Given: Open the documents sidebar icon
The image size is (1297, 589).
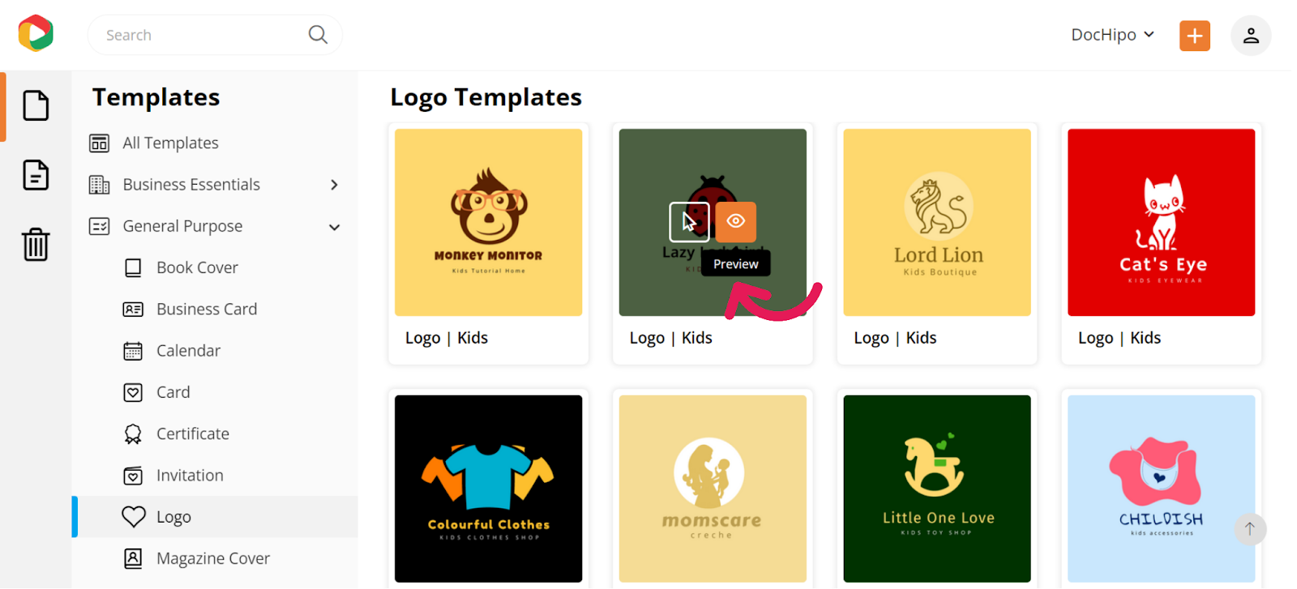Looking at the screenshot, I should [x=36, y=175].
